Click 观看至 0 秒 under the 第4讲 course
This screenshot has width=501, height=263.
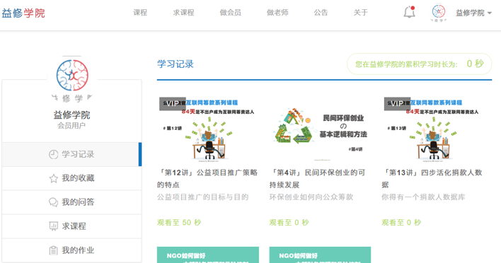click(289, 223)
